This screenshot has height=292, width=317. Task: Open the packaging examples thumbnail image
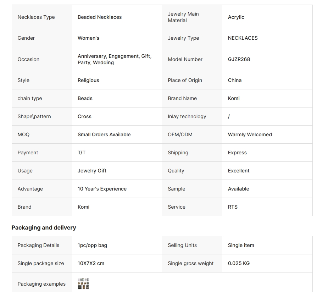point(83,284)
